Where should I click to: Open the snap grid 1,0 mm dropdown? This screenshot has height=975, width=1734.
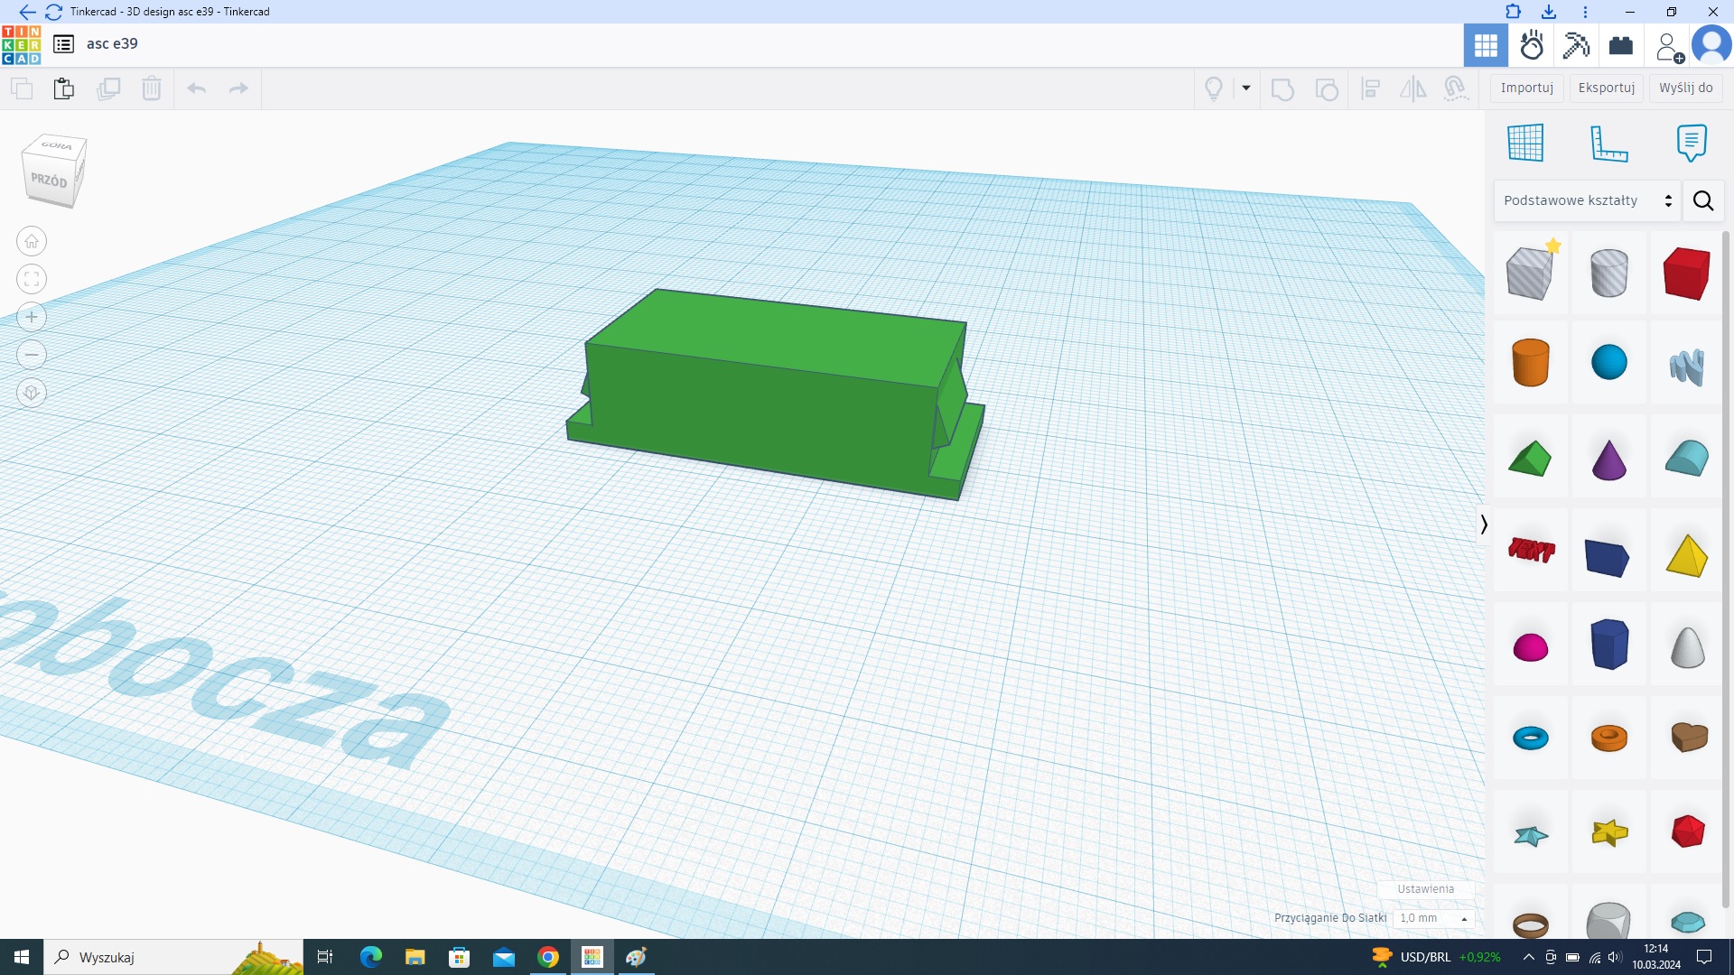pyautogui.click(x=1434, y=918)
